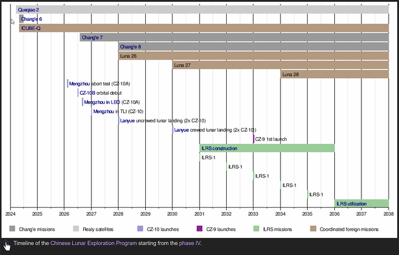
Task: Open the Queqiao 2 link
Action: (x=28, y=10)
